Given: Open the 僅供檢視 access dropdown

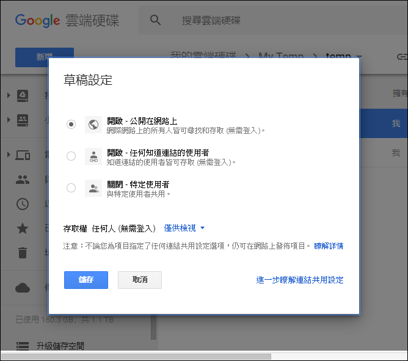Looking at the screenshot, I should [x=184, y=228].
